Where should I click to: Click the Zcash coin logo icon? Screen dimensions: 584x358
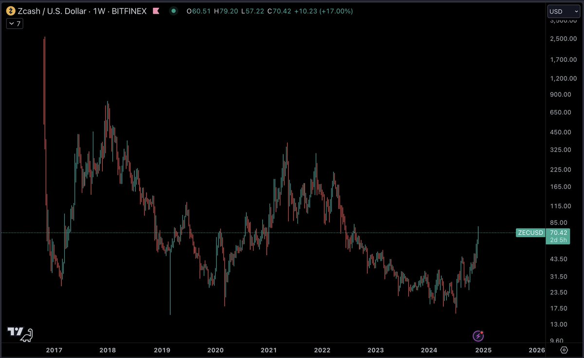10,11
